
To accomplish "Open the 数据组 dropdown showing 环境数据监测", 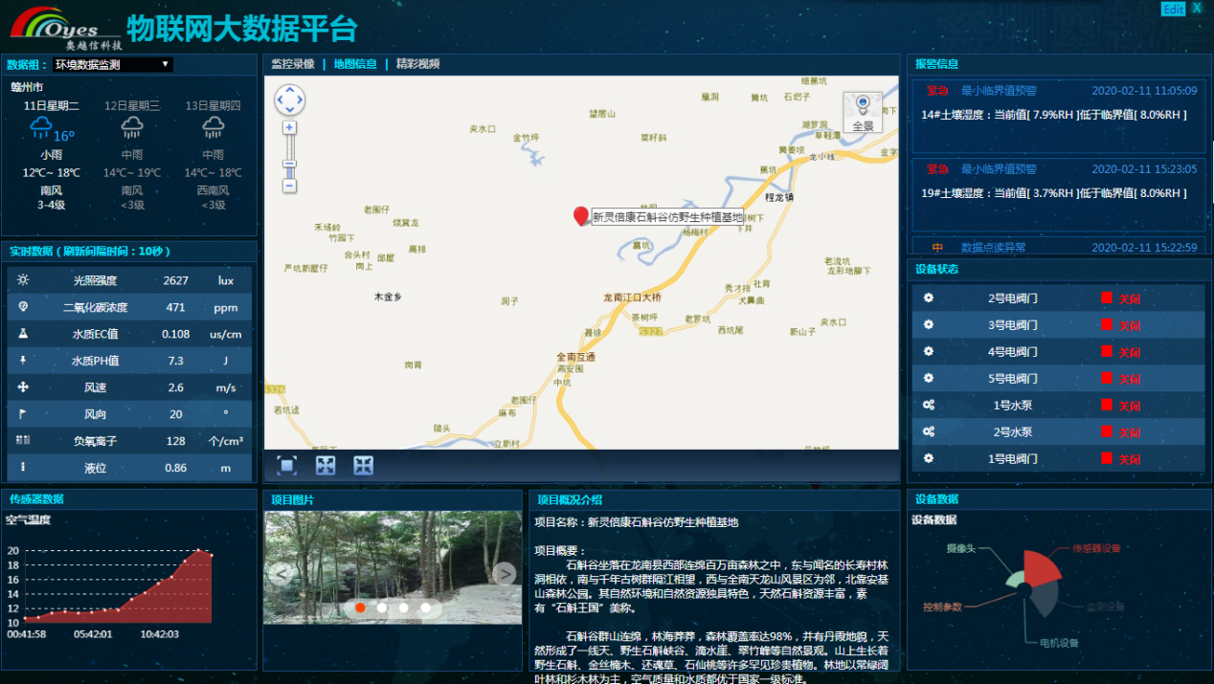I will pyautogui.click(x=112, y=65).
